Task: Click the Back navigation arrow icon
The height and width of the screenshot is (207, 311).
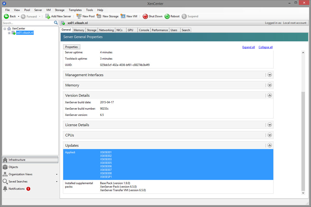Action: click(6, 16)
